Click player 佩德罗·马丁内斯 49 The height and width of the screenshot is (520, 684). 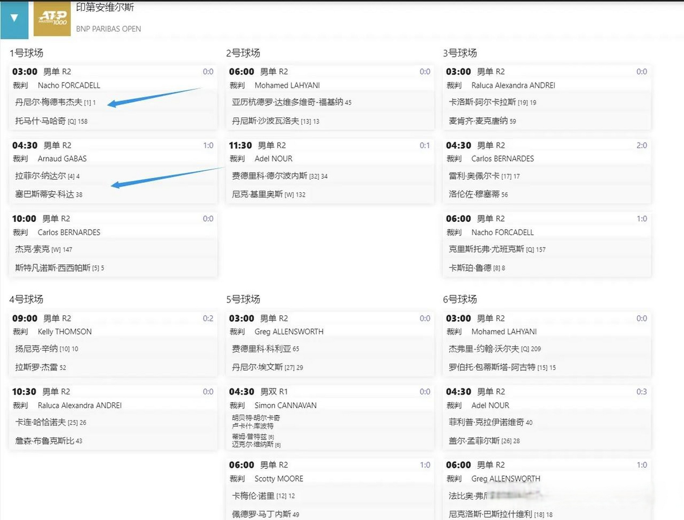pos(265,515)
